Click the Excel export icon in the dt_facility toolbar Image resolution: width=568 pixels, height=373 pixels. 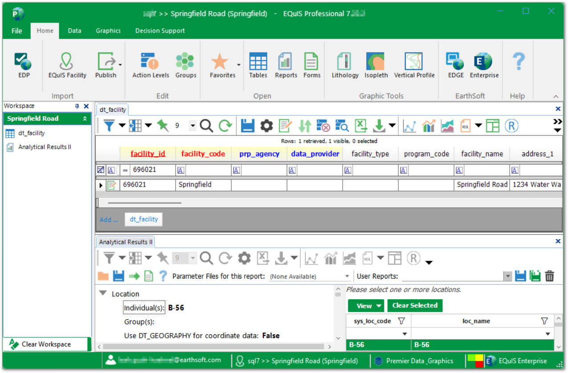pyautogui.click(x=360, y=126)
